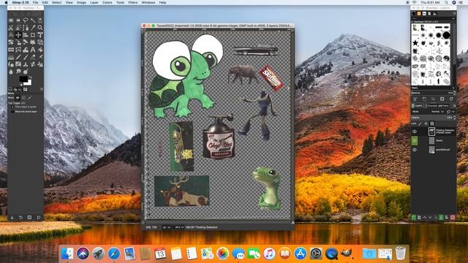This screenshot has height=263, width=468.
Task: Select the Gradient tool
Action: point(11,57)
